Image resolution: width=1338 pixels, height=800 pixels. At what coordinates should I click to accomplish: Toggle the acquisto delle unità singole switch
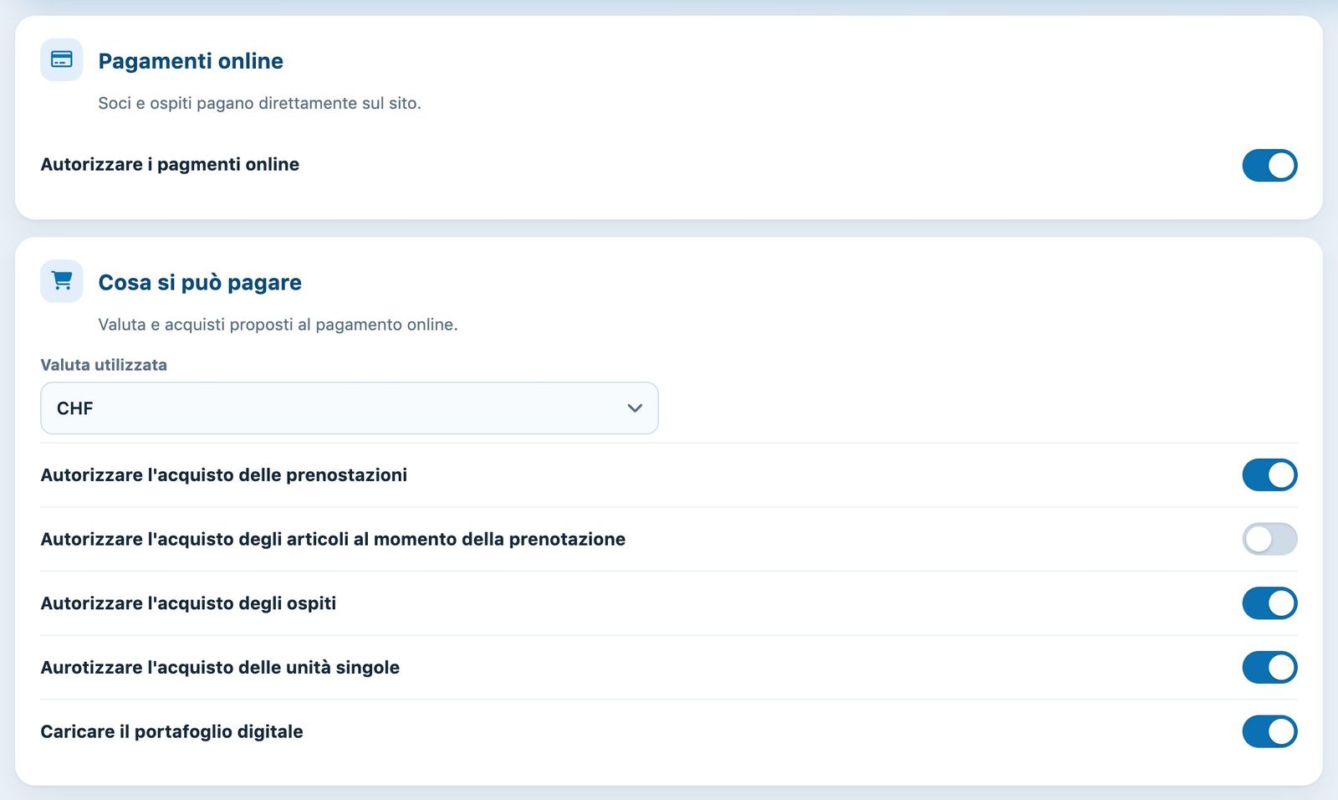coord(1269,667)
